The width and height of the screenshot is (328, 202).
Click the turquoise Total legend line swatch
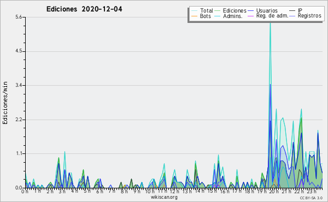[x=194, y=11]
